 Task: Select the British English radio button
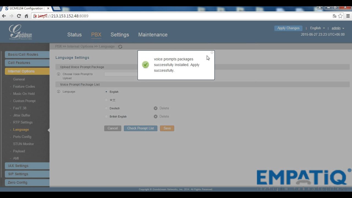pyautogui.click(x=106, y=117)
